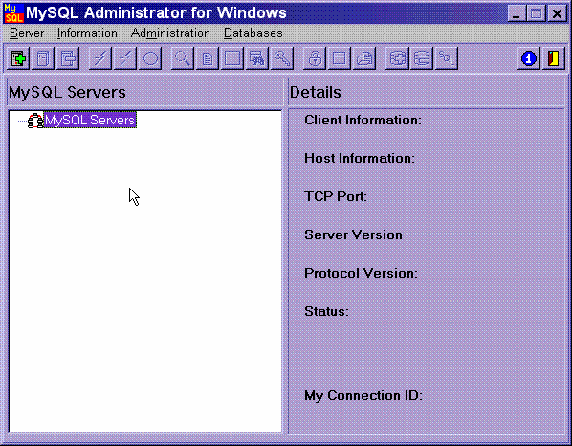
Task: Open the Databases menu
Action: tap(253, 33)
